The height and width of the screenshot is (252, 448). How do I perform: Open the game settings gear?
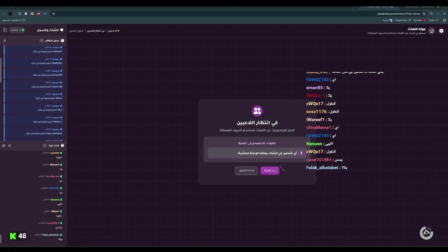pos(441,31)
